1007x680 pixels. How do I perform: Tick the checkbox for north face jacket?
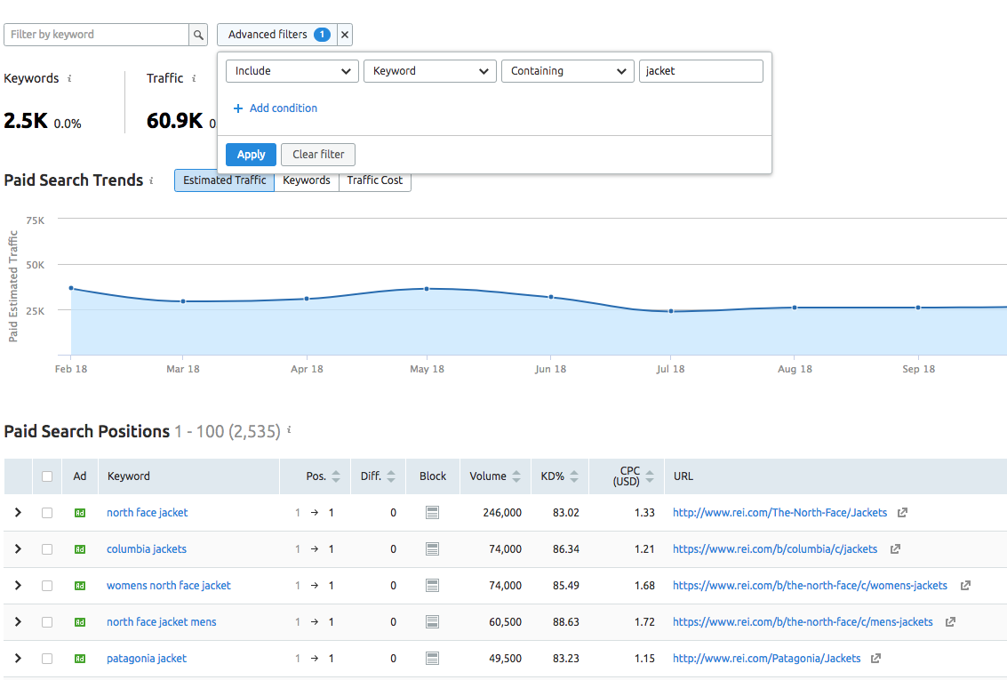[47, 512]
